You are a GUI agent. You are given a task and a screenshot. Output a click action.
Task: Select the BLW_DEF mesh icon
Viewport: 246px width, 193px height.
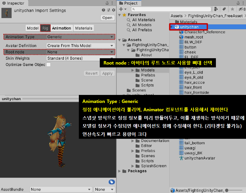coord(181,42)
